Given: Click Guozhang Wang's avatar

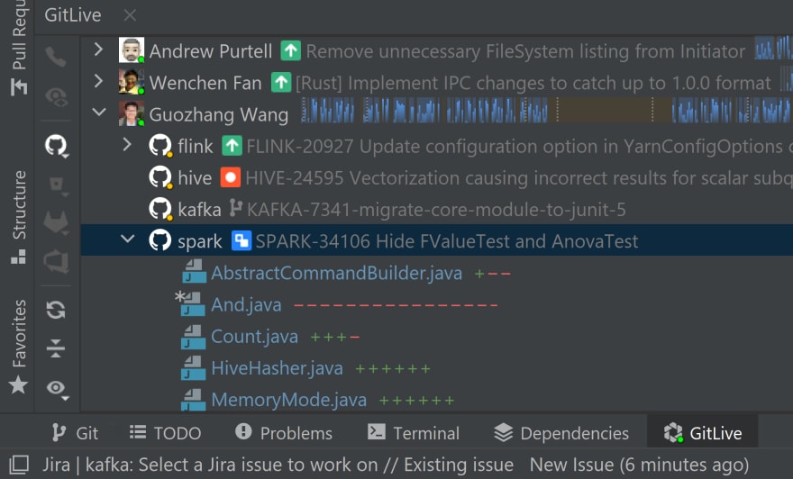Looking at the screenshot, I should (132, 113).
